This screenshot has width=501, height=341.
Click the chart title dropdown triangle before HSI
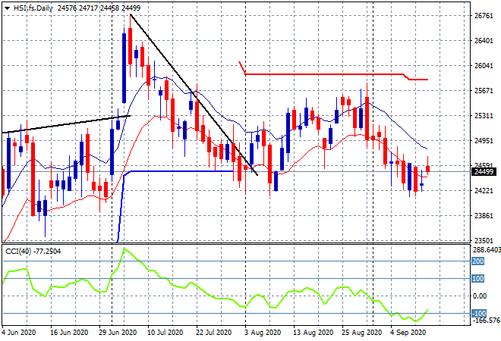[7, 8]
